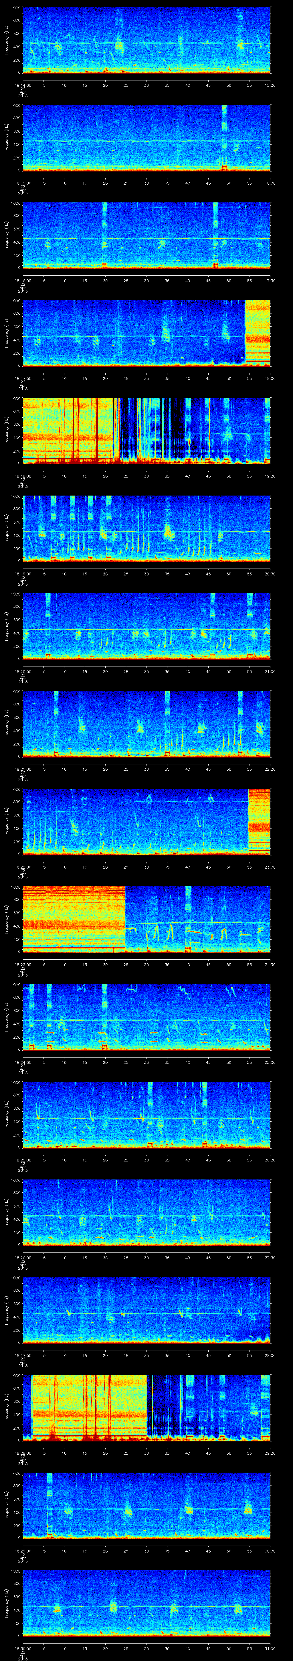This screenshot has width=293, height=1661.
Task: Click the 18:25:00 start time label
Action: point(23,1159)
